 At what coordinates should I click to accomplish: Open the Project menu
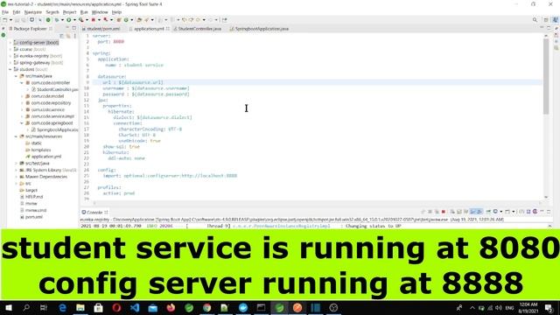point(69,12)
